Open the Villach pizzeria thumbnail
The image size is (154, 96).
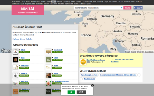(15, 76)
